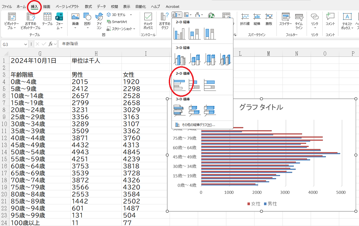Select 2-D clustered bar chart

click(x=180, y=85)
